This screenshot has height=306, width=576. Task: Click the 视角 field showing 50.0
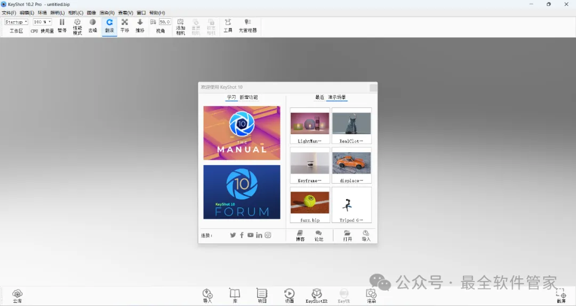[x=165, y=22]
